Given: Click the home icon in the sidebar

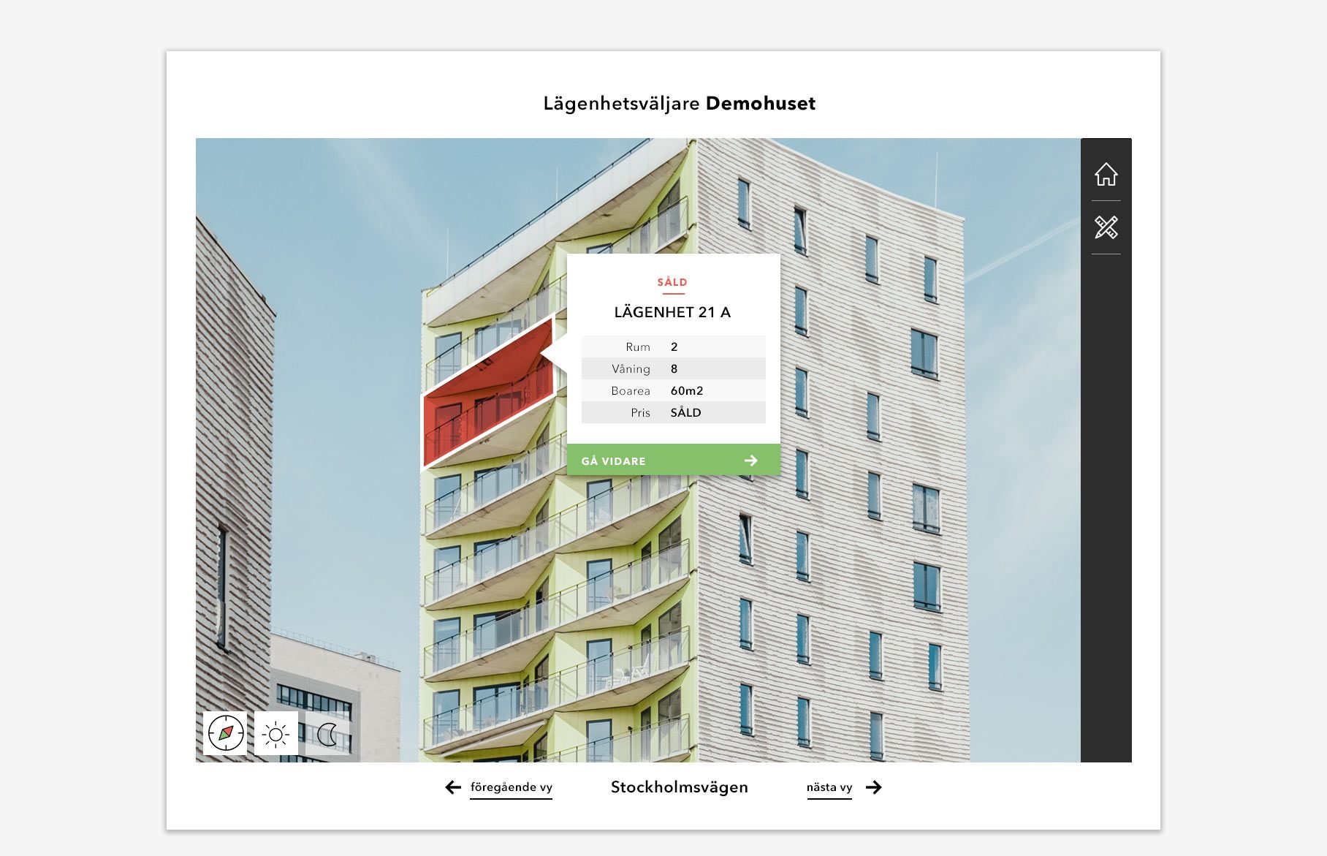Looking at the screenshot, I should (x=1106, y=175).
